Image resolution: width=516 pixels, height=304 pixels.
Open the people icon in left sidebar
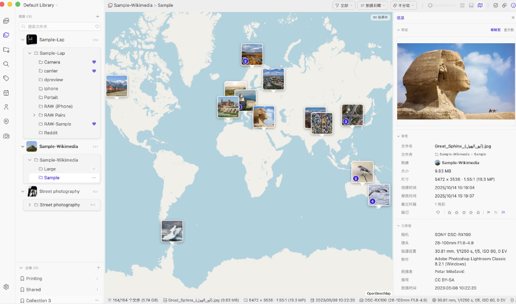(6, 107)
